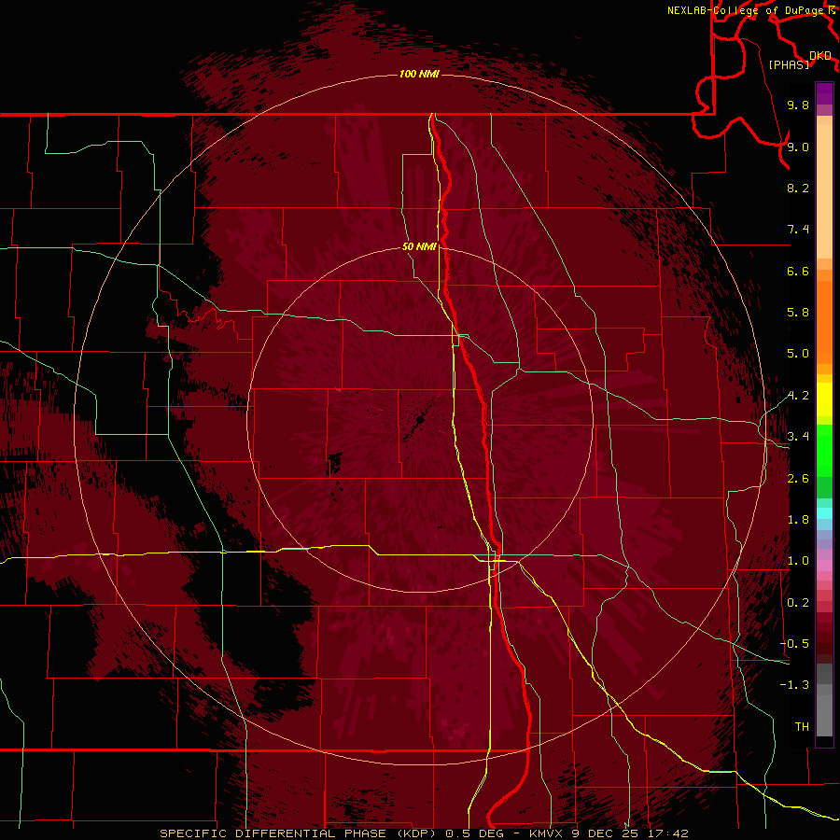Click the -0.5 value on the color scale

click(x=794, y=644)
